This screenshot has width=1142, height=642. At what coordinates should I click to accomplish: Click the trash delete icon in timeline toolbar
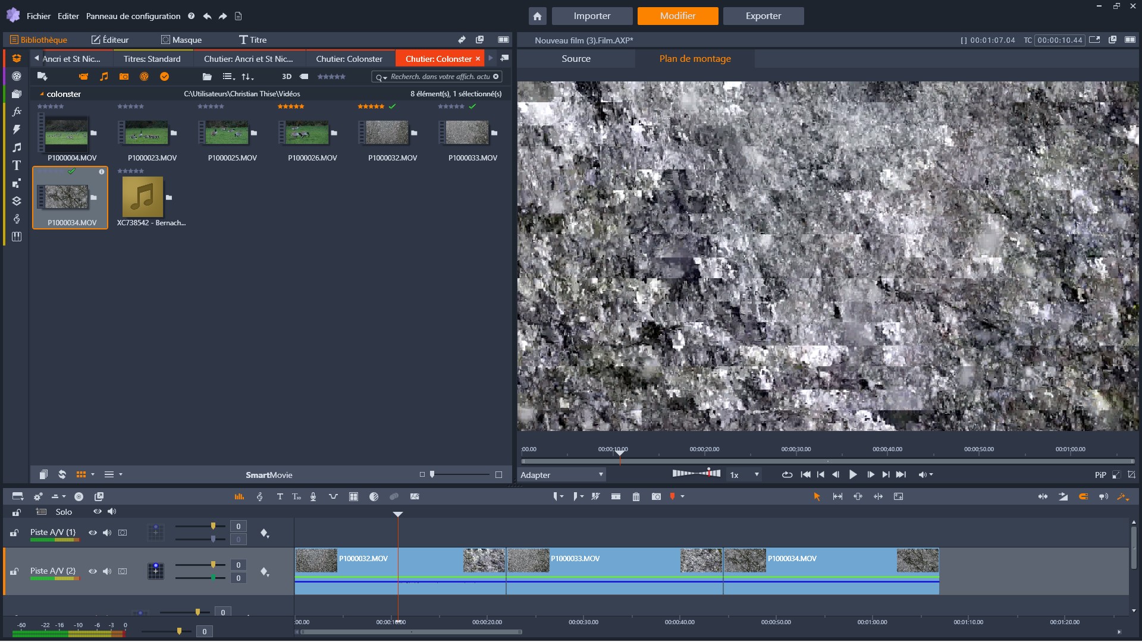pos(636,497)
